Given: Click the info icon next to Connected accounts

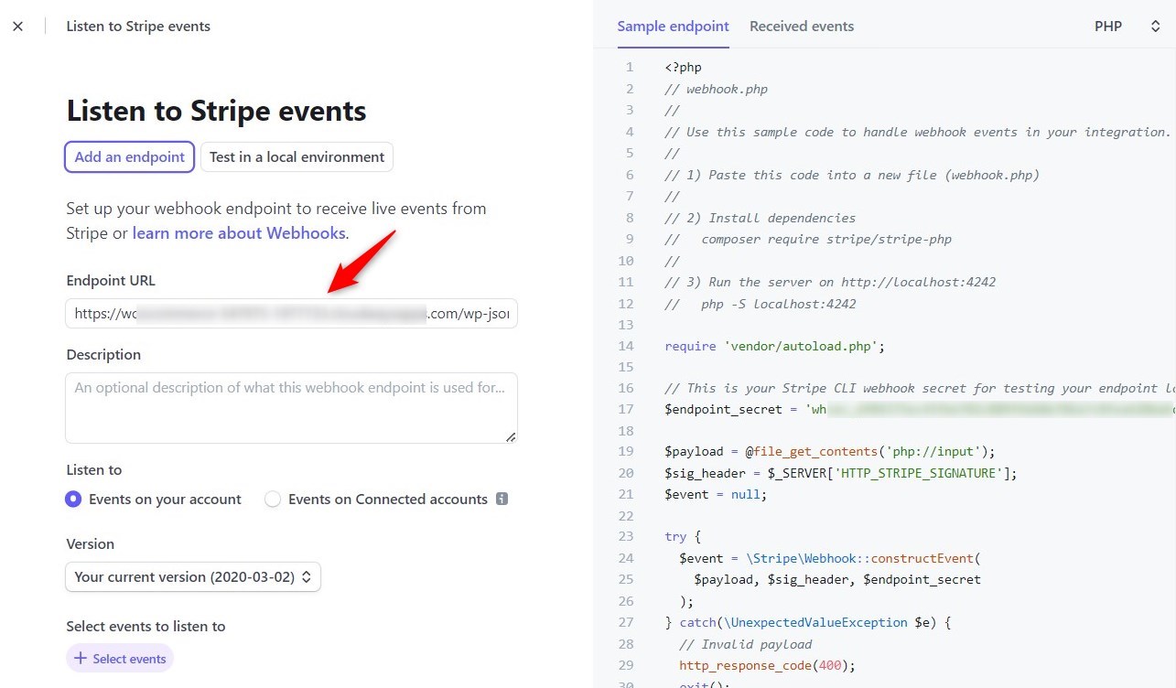Looking at the screenshot, I should tap(501, 499).
